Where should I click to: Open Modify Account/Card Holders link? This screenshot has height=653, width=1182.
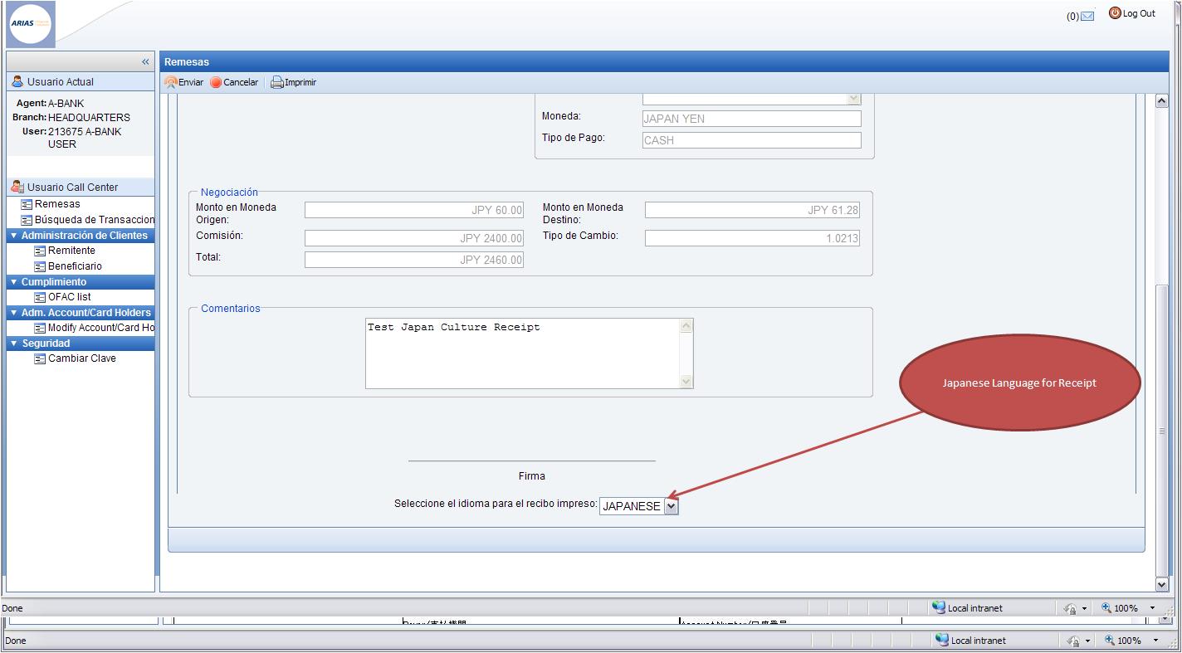[101, 328]
